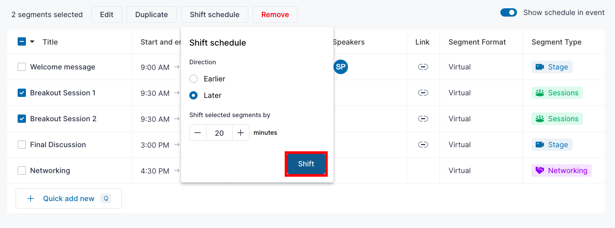The width and height of the screenshot is (615, 228).
Task: Click the link icon for Breakout Session 1
Action: [423, 93]
